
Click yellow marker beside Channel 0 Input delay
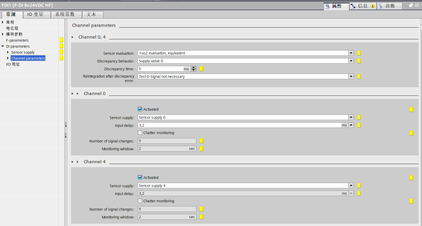[x=359, y=125]
